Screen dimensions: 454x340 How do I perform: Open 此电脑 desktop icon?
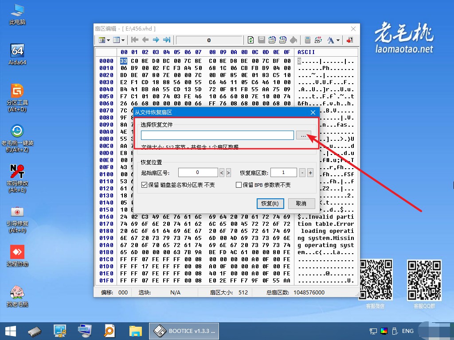[x=17, y=15]
